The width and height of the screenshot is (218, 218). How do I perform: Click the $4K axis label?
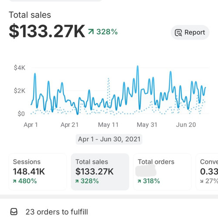[20, 68]
